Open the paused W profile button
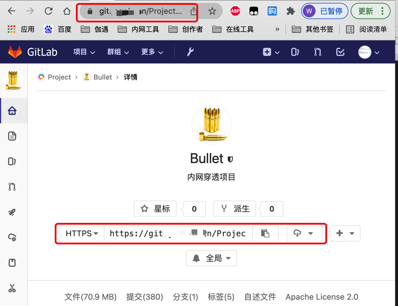 pyautogui.click(x=325, y=11)
